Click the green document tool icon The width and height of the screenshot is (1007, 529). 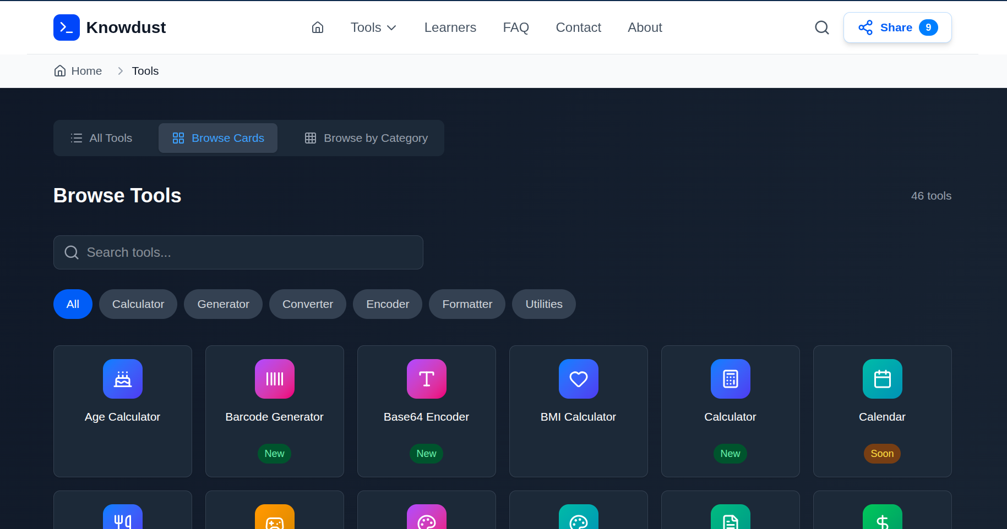tap(731, 517)
